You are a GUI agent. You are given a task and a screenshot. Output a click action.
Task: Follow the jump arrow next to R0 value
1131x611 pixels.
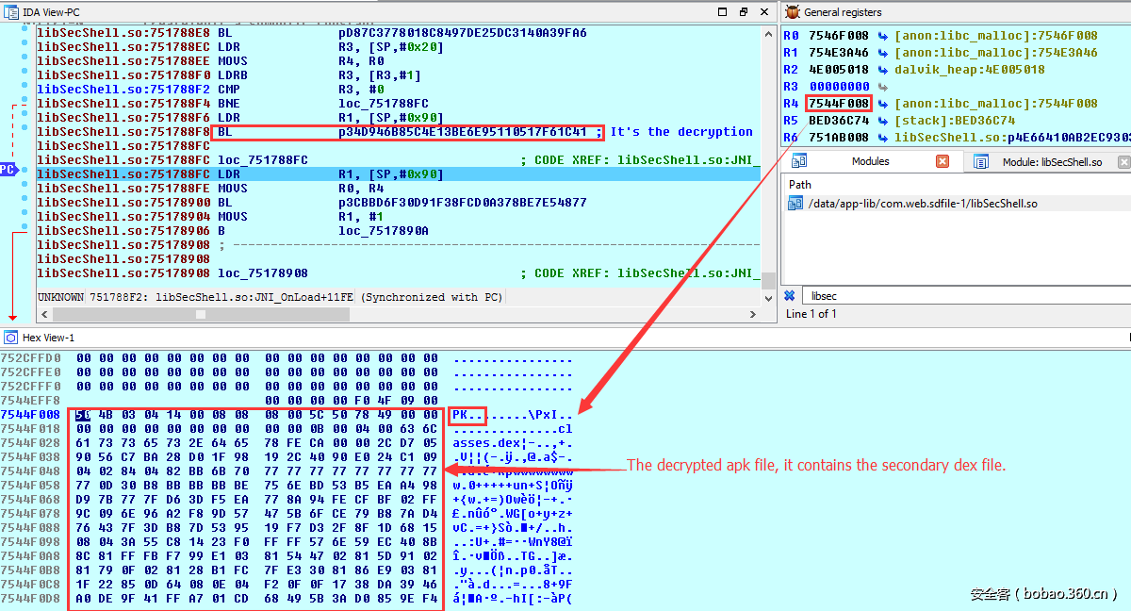coord(881,35)
